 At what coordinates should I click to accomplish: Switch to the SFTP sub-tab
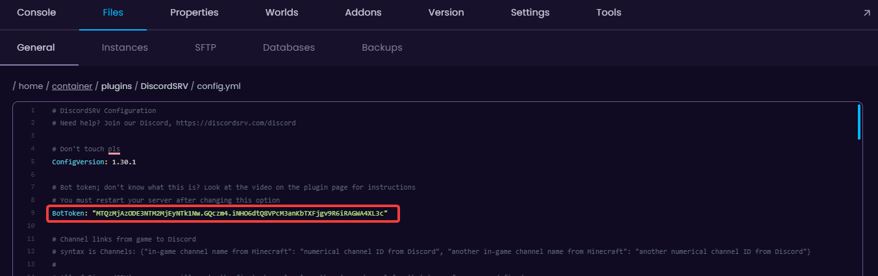point(205,47)
